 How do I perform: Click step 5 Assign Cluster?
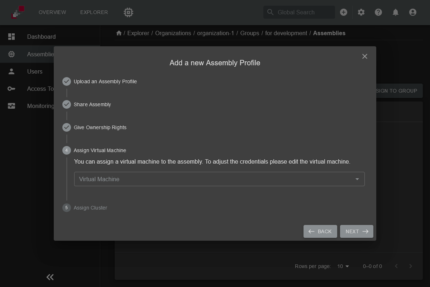coord(85,208)
